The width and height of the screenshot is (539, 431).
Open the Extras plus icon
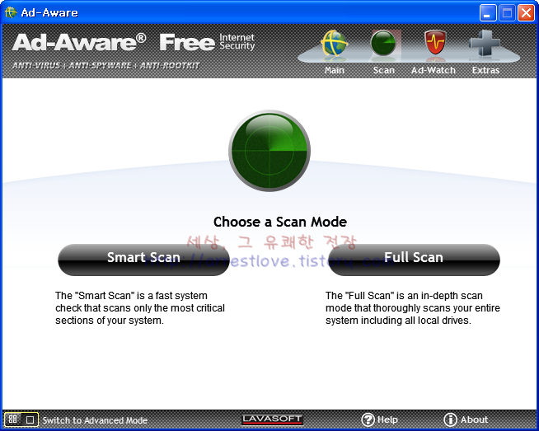tap(485, 44)
